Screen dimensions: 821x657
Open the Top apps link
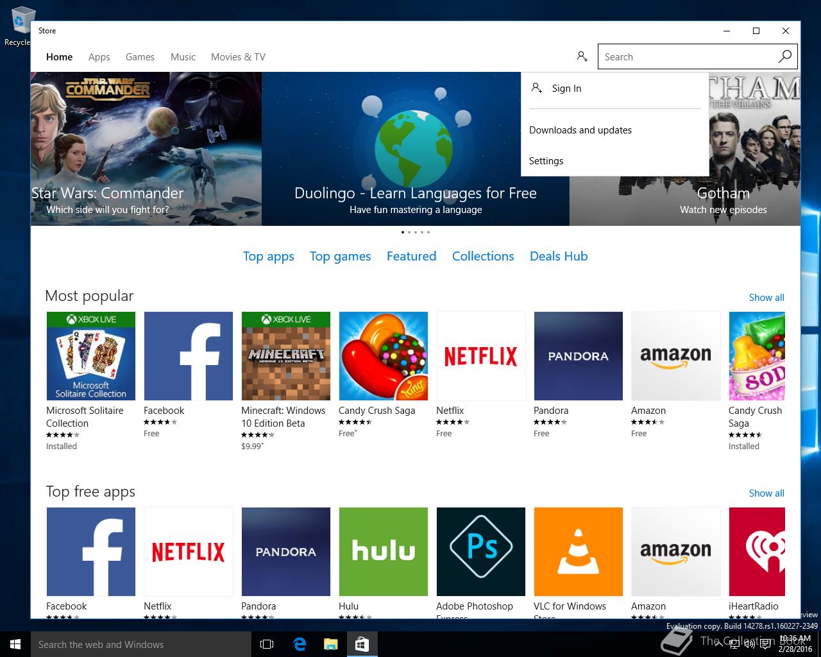pos(268,256)
